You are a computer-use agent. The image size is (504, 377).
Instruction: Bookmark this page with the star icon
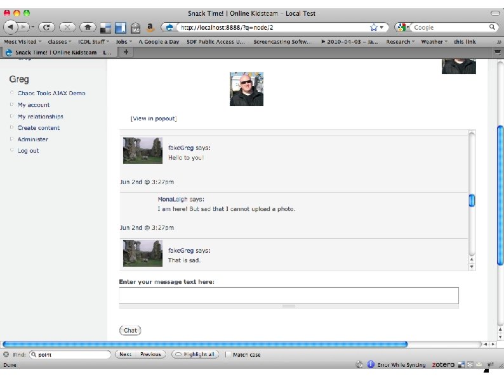[373, 28]
